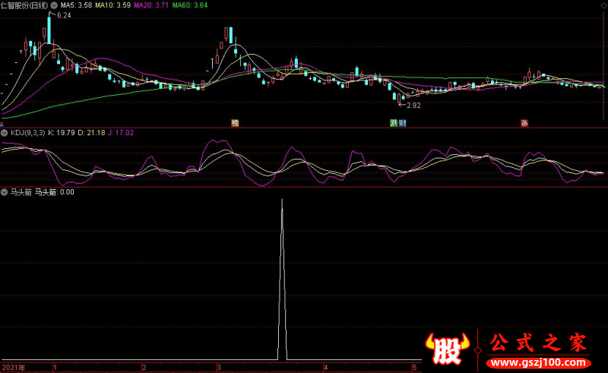Click the small marker at chart bottom-left
608x373 pixels.
pyautogui.click(x=2, y=122)
